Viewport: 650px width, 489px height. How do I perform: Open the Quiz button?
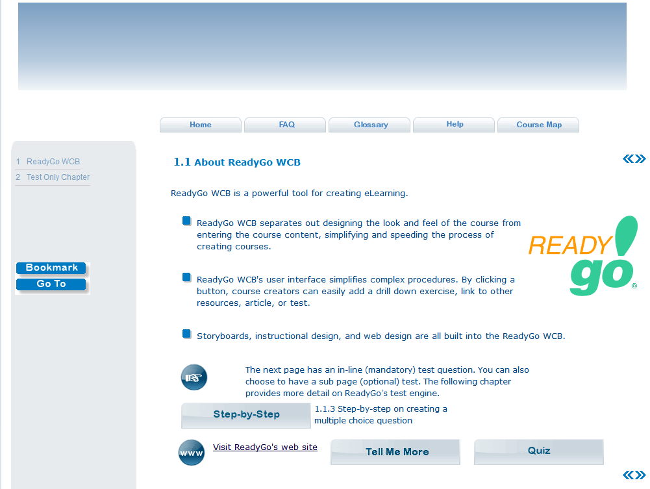tap(539, 452)
